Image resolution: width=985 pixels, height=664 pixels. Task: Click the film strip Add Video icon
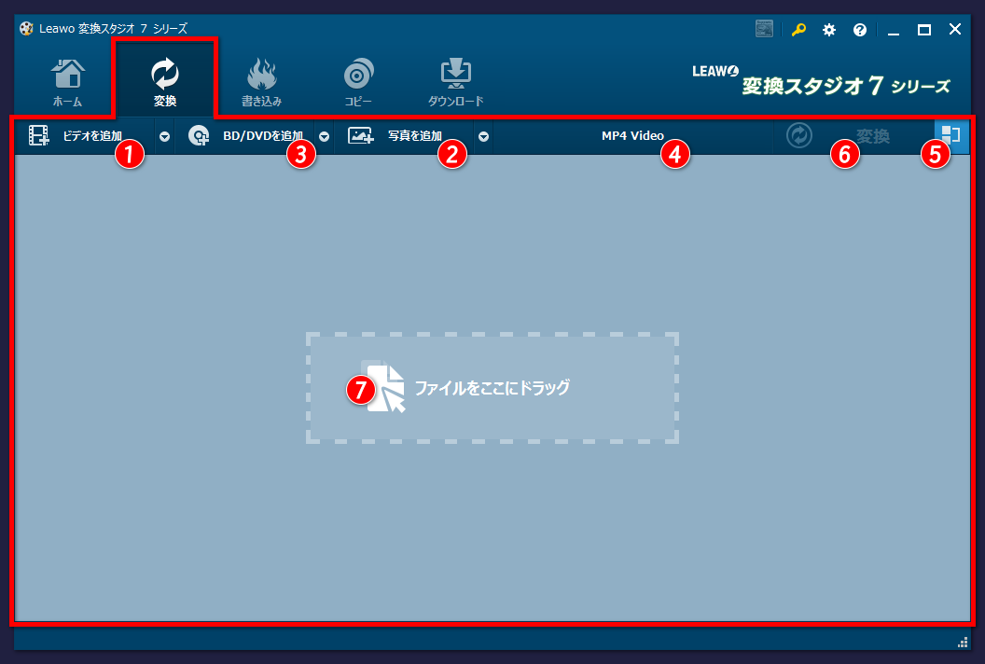coord(39,136)
